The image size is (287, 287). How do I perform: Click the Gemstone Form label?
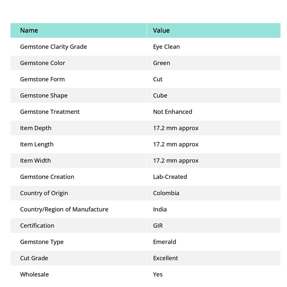pyautogui.click(x=42, y=79)
